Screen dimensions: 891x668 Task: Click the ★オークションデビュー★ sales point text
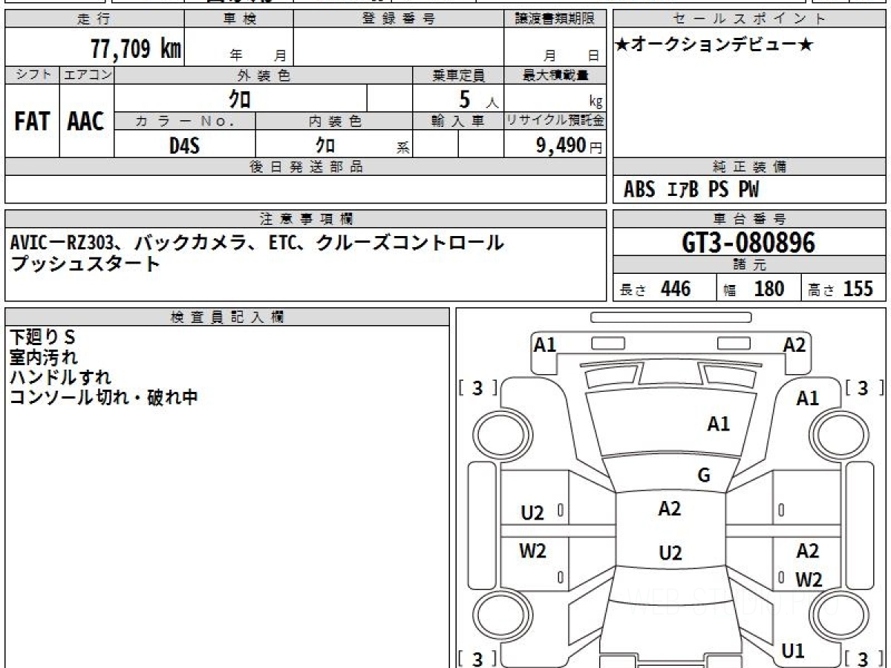[714, 45]
